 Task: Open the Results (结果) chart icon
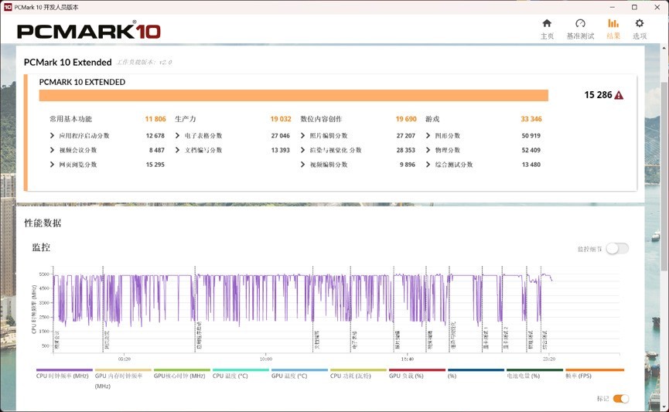pyautogui.click(x=613, y=23)
